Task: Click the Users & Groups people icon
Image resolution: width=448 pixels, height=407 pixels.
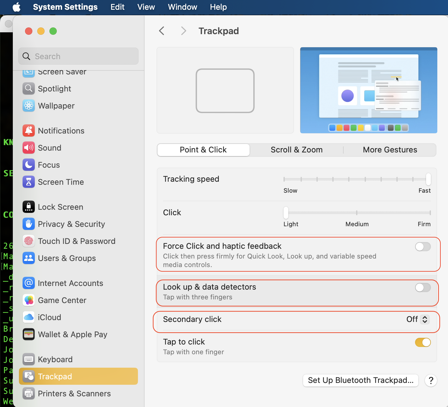Action: pyautogui.click(x=29, y=258)
